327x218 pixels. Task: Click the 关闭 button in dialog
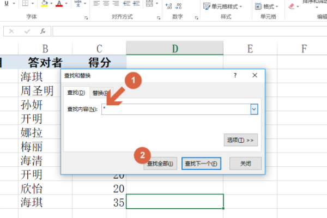[245, 163]
